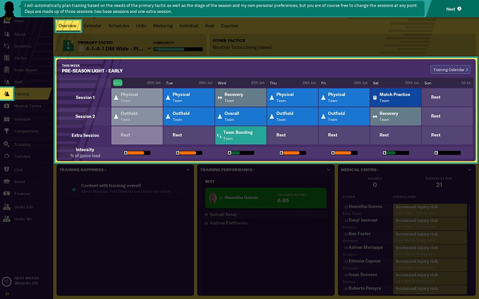Select the Overview tab
This screenshot has height=299, width=479.
pos(68,26)
